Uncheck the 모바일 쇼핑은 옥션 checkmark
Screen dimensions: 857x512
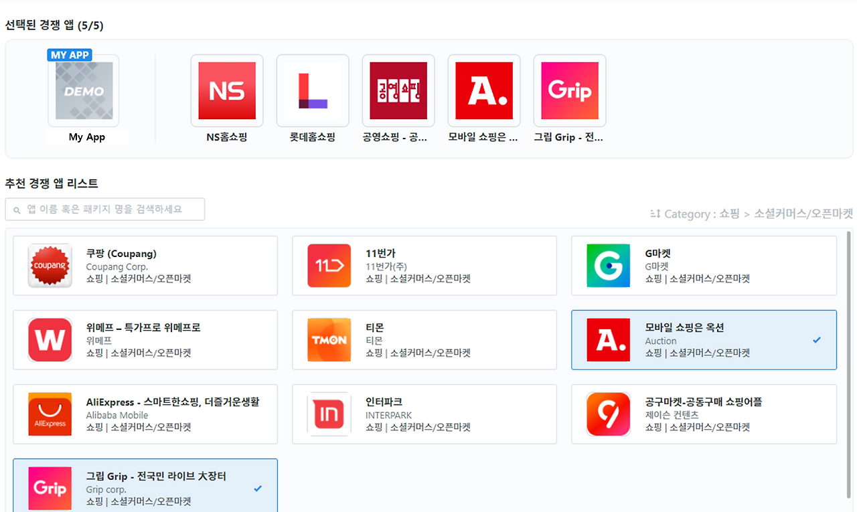pos(816,340)
